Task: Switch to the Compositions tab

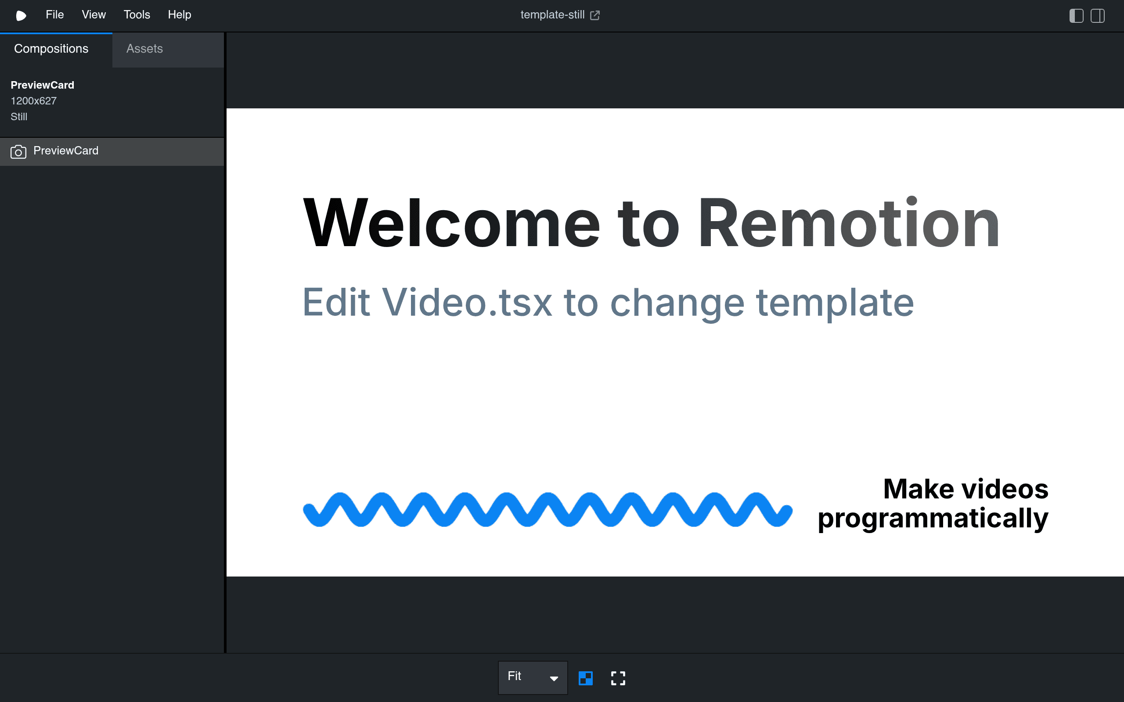Action: pos(56,49)
